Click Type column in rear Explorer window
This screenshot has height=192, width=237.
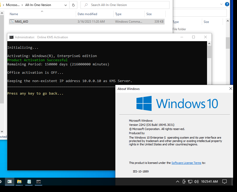pyautogui.click(x=176, y=22)
